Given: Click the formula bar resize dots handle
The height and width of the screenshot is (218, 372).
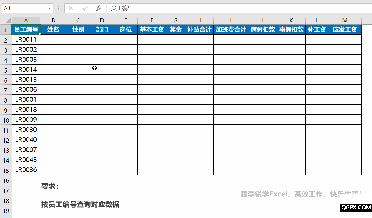Looking at the screenshot, I should coord(58,8).
